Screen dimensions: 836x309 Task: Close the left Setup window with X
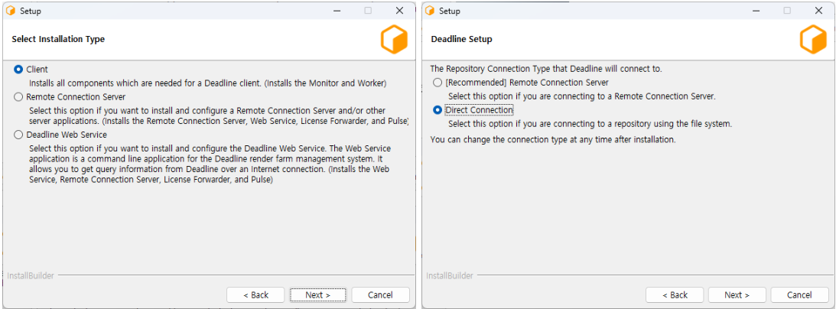[x=399, y=11]
